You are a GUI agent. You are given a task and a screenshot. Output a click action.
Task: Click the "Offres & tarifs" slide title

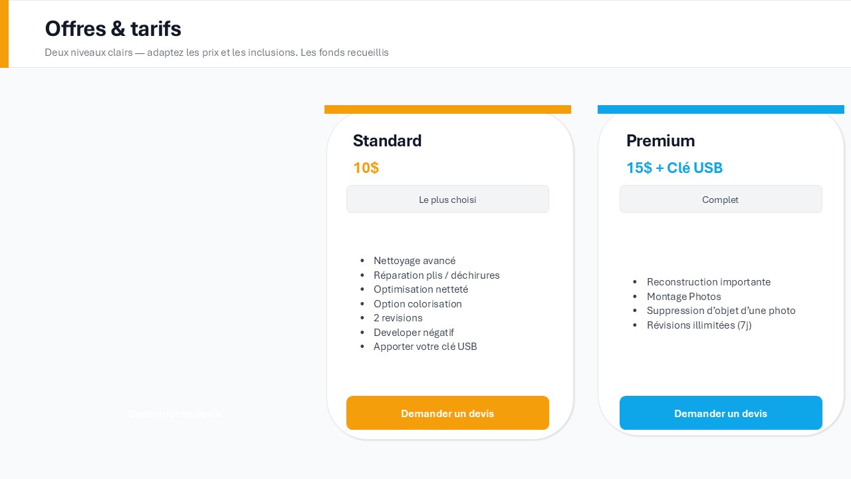click(113, 29)
